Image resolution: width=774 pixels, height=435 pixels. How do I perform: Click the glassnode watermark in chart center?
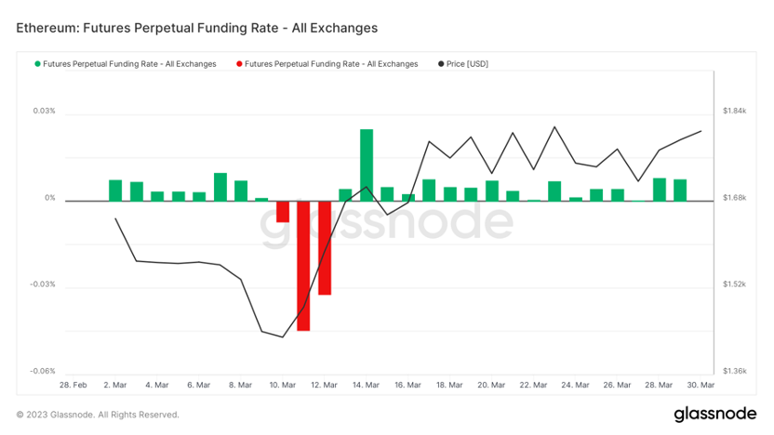coord(386,221)
